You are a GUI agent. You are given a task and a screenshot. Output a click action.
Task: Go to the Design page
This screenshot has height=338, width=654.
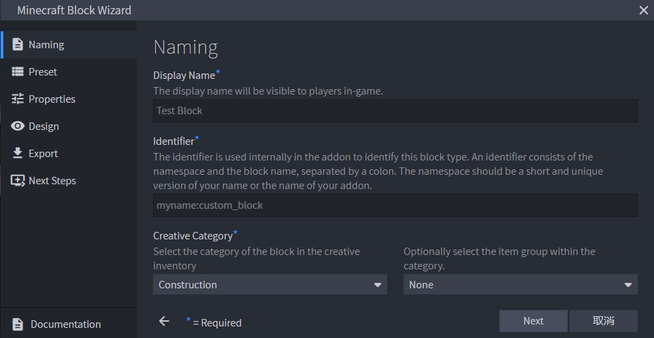coord(44,126)
